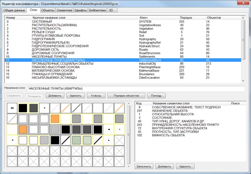This screenshot has width=251, height=174.
Task: Select the black square symbol in the first row
Action: tap(23, 108)
